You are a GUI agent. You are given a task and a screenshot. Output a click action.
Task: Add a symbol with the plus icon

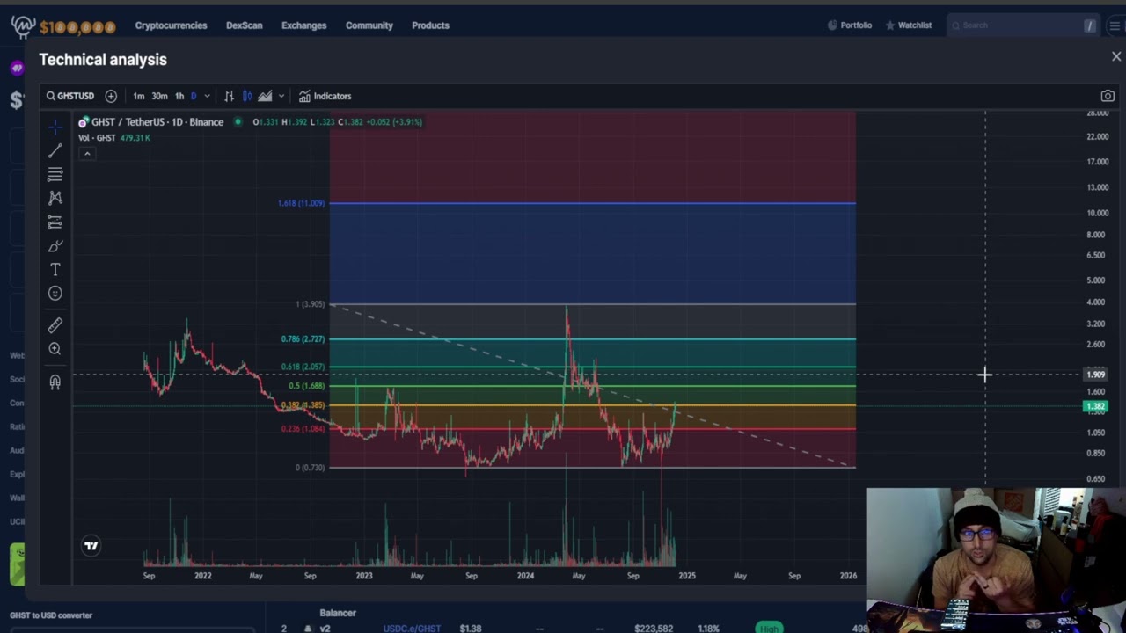(x=111, y=96)
